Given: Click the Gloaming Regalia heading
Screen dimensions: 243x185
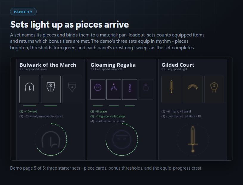Looking at the screenshot, I should click(113, 65).
